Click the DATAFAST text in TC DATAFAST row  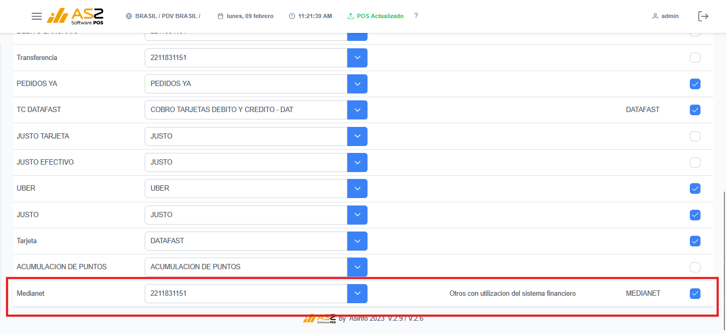(x=642, y=110)
